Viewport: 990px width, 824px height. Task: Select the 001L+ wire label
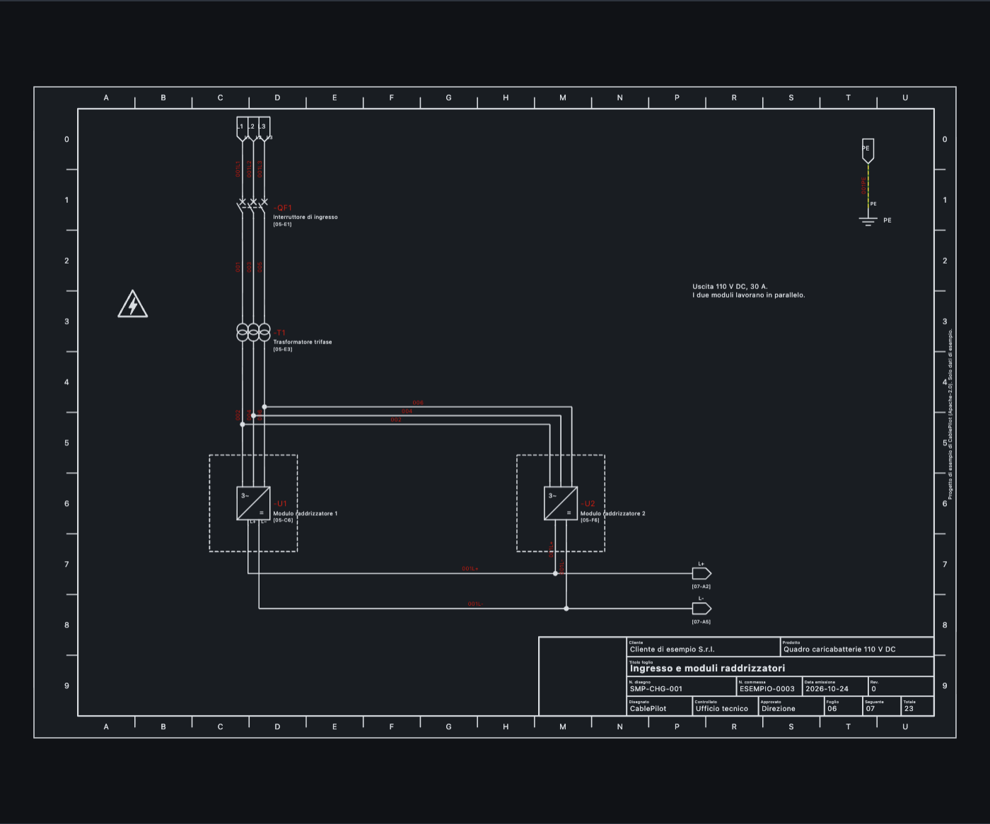point(470,568)
